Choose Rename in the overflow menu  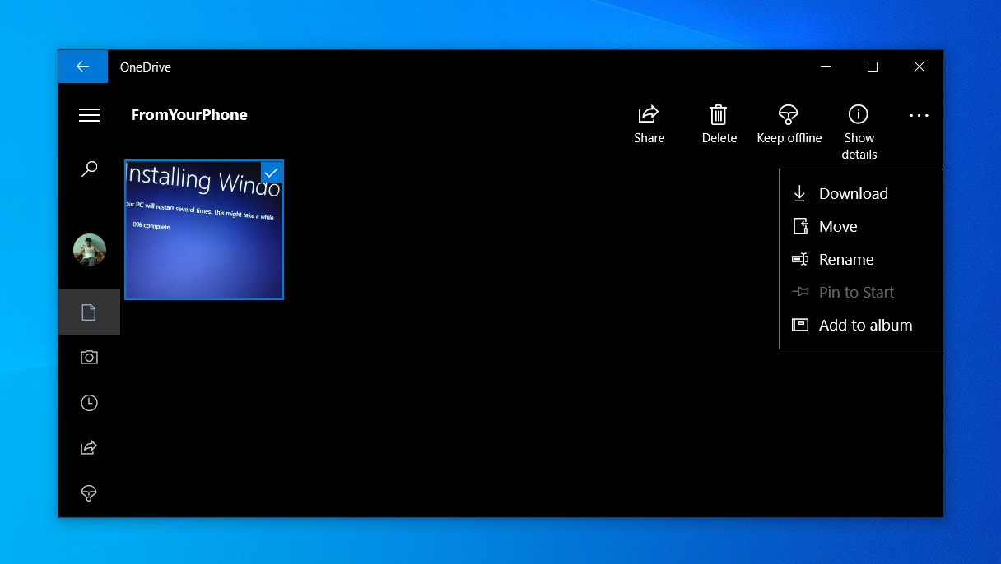coord(860,259)
